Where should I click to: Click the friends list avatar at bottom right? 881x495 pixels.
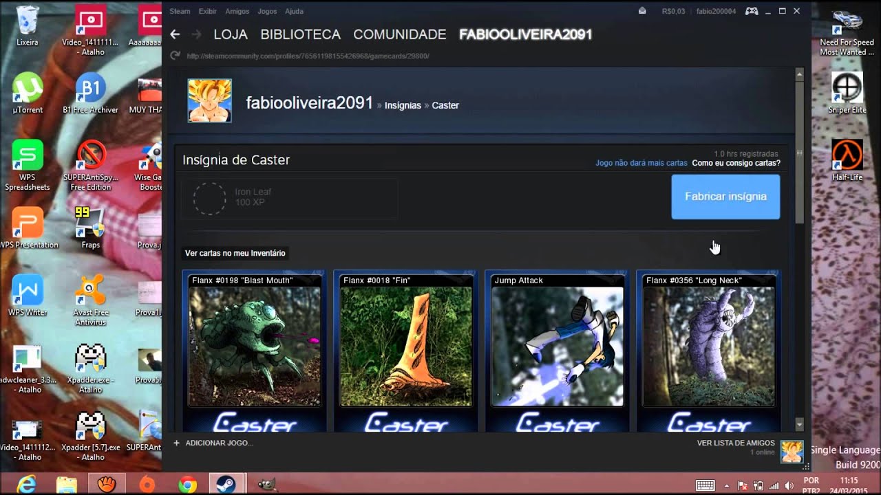(792, 452)
